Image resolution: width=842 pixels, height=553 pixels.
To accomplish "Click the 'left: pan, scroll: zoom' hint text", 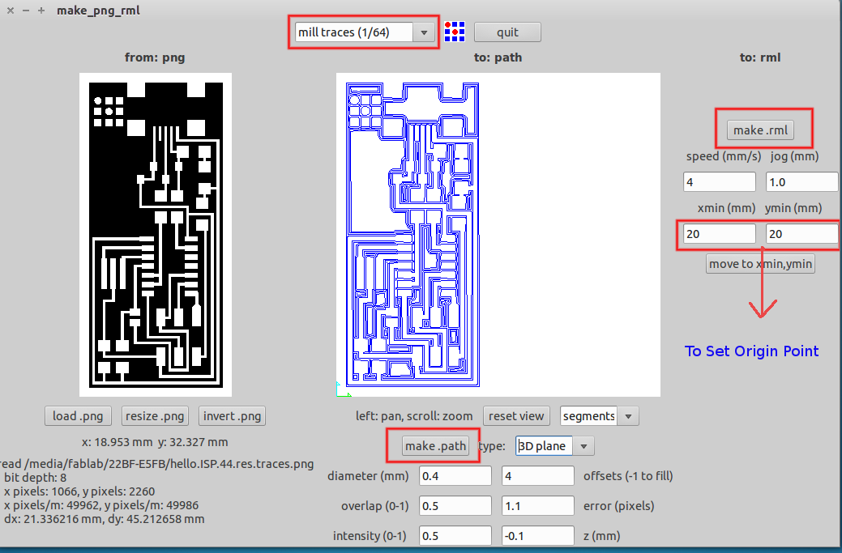I will 414,416.
